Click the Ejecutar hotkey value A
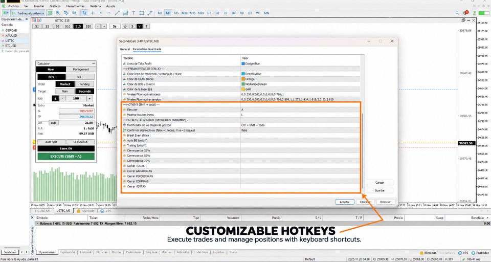This screenshot has height=262, width=491. 242,110
